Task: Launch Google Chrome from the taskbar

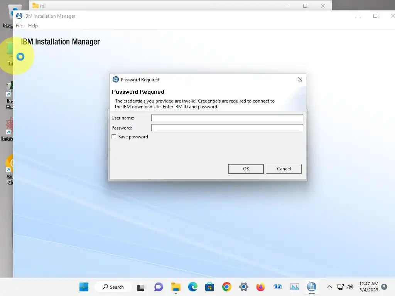Action: [x=227, y=287]
